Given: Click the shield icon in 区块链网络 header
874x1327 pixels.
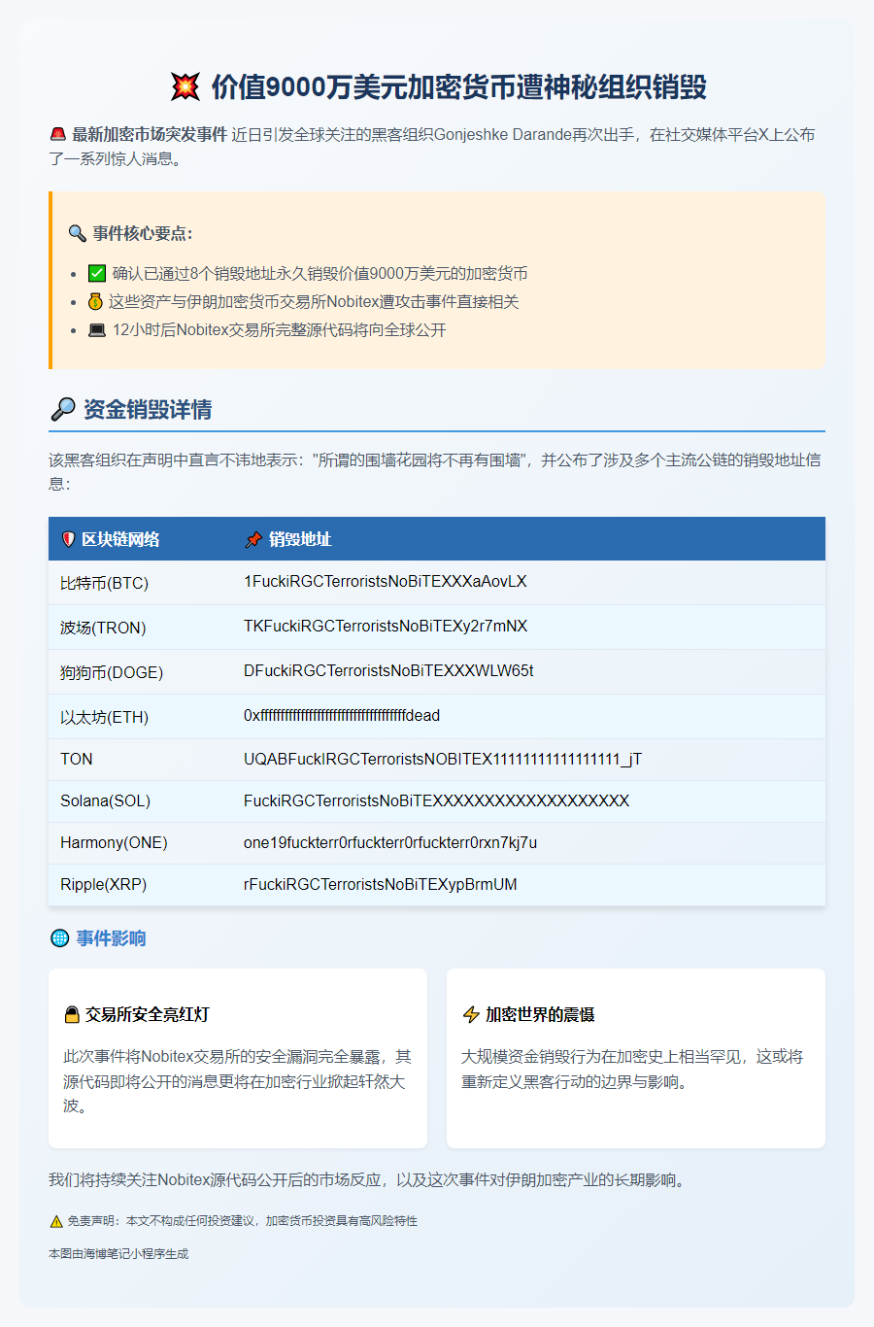Looking at the screenshot, I should 69,539.
